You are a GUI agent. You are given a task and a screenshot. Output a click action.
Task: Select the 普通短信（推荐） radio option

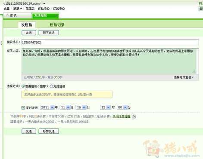(x=23, y=86)
